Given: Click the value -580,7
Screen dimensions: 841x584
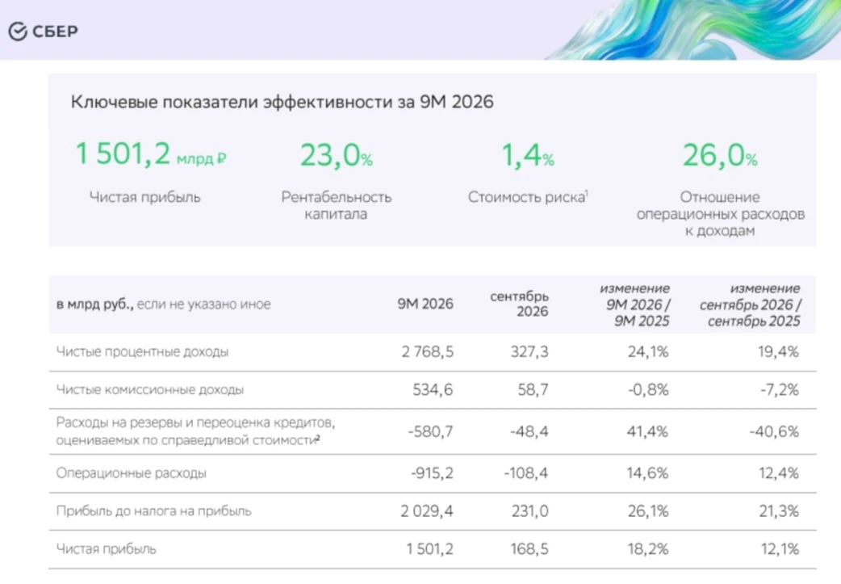Looking at the screenshot, I should point(431,431).
